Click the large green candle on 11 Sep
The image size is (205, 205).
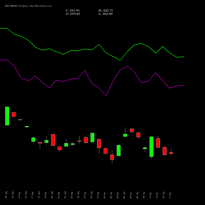pos(151,147)
